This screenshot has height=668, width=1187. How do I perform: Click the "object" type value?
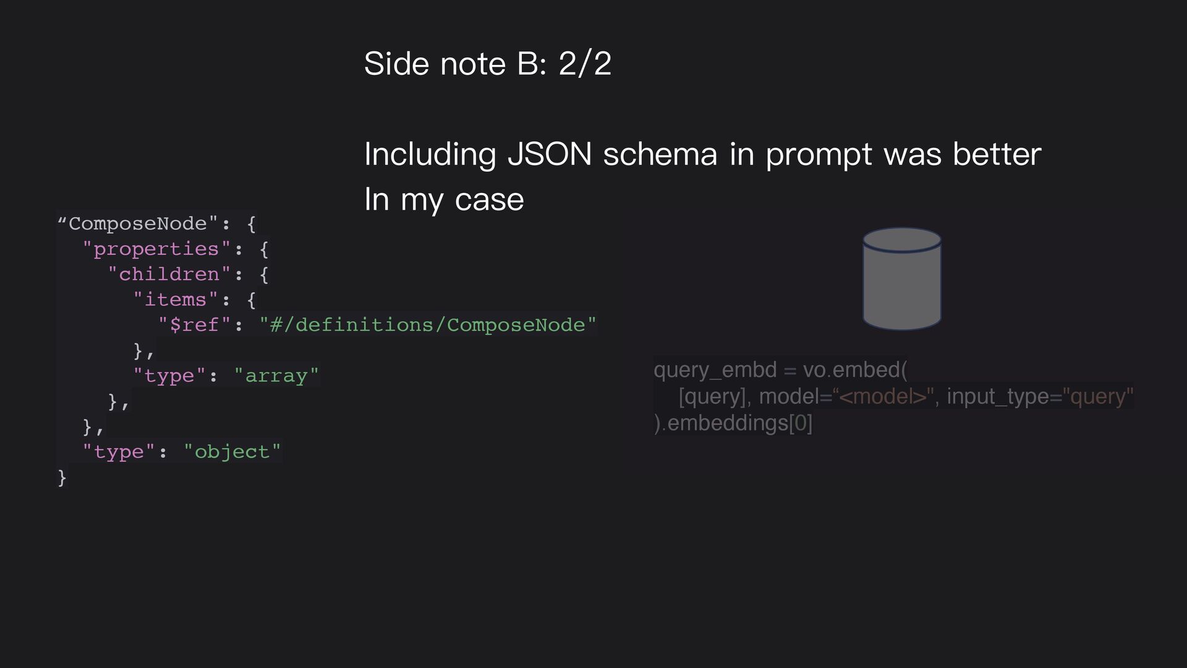232,452
